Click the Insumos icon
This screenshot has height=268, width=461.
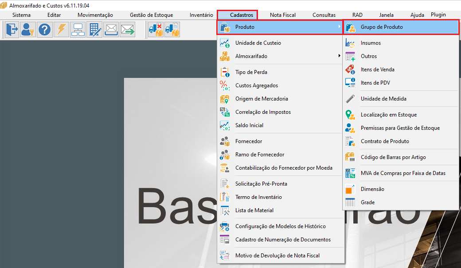[x=350, y=43]
